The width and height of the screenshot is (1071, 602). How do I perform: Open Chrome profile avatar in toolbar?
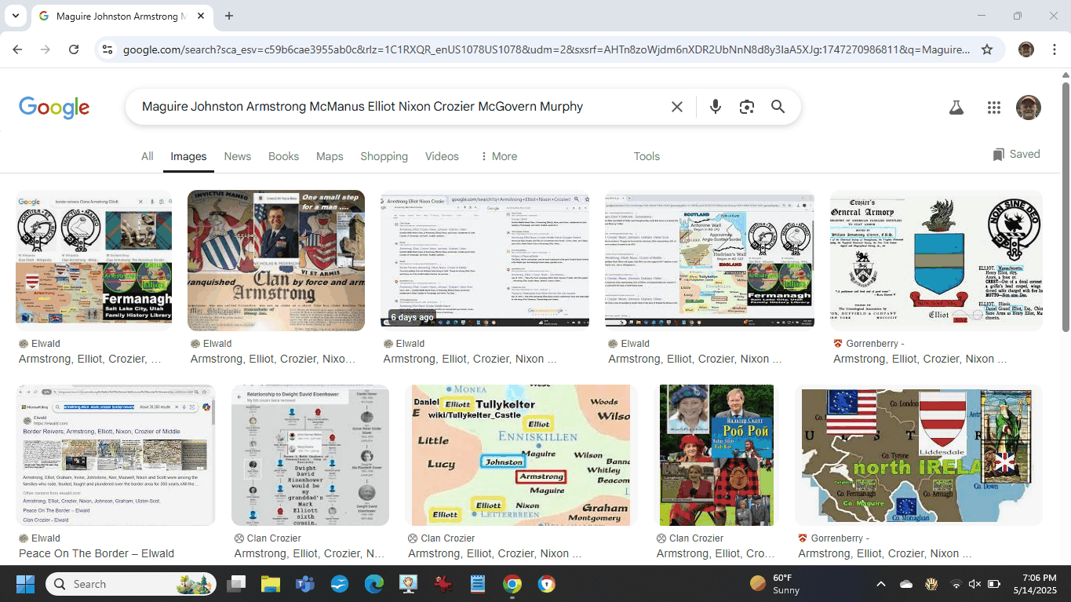(1026, 49)
